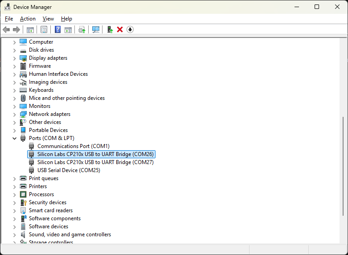Screen dimensions: 348x255
Task: Toggle the Show/Hide Console Tree toolbar icon
Action: tap(30, 29)
